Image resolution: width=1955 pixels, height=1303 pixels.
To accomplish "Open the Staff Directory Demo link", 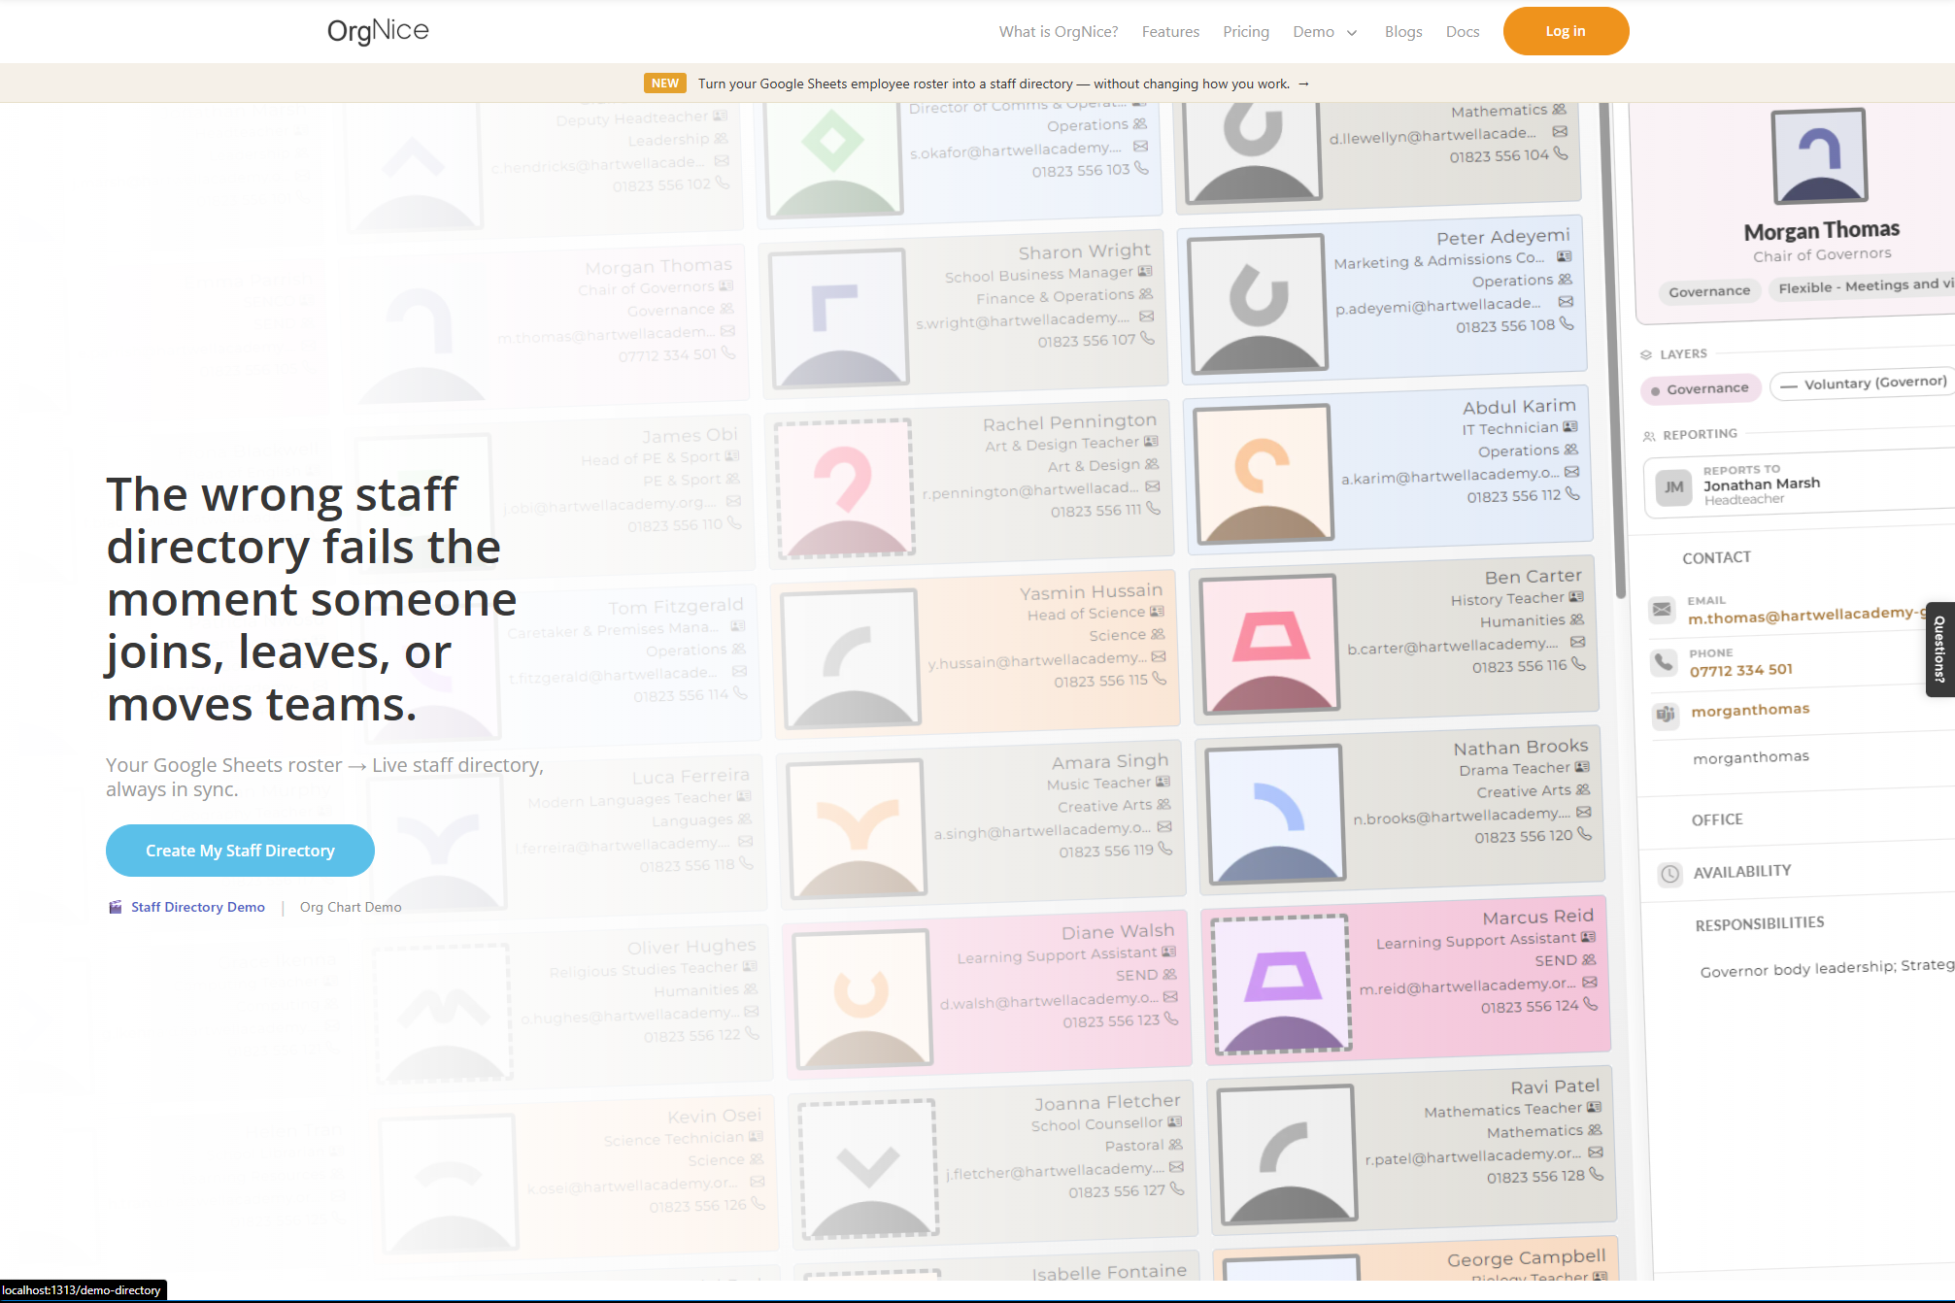I will 198,907.
